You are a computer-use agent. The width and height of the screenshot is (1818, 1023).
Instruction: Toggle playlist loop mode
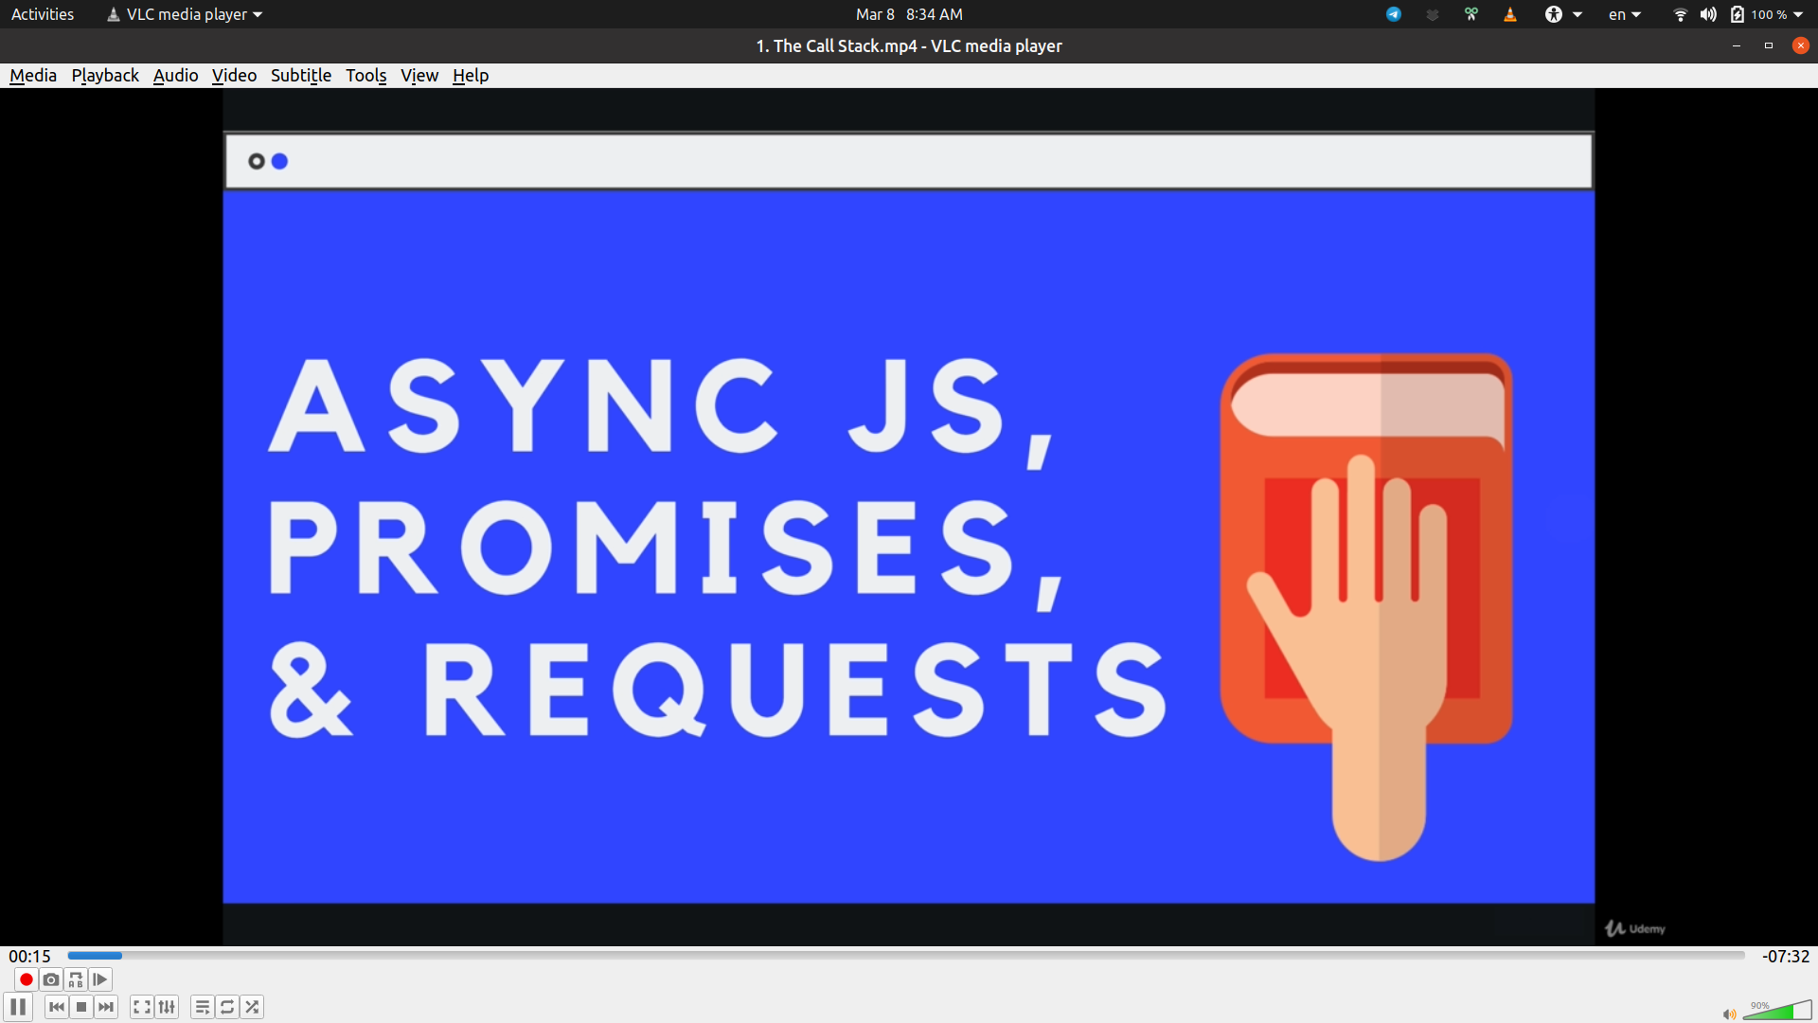tap(227, 1007)
